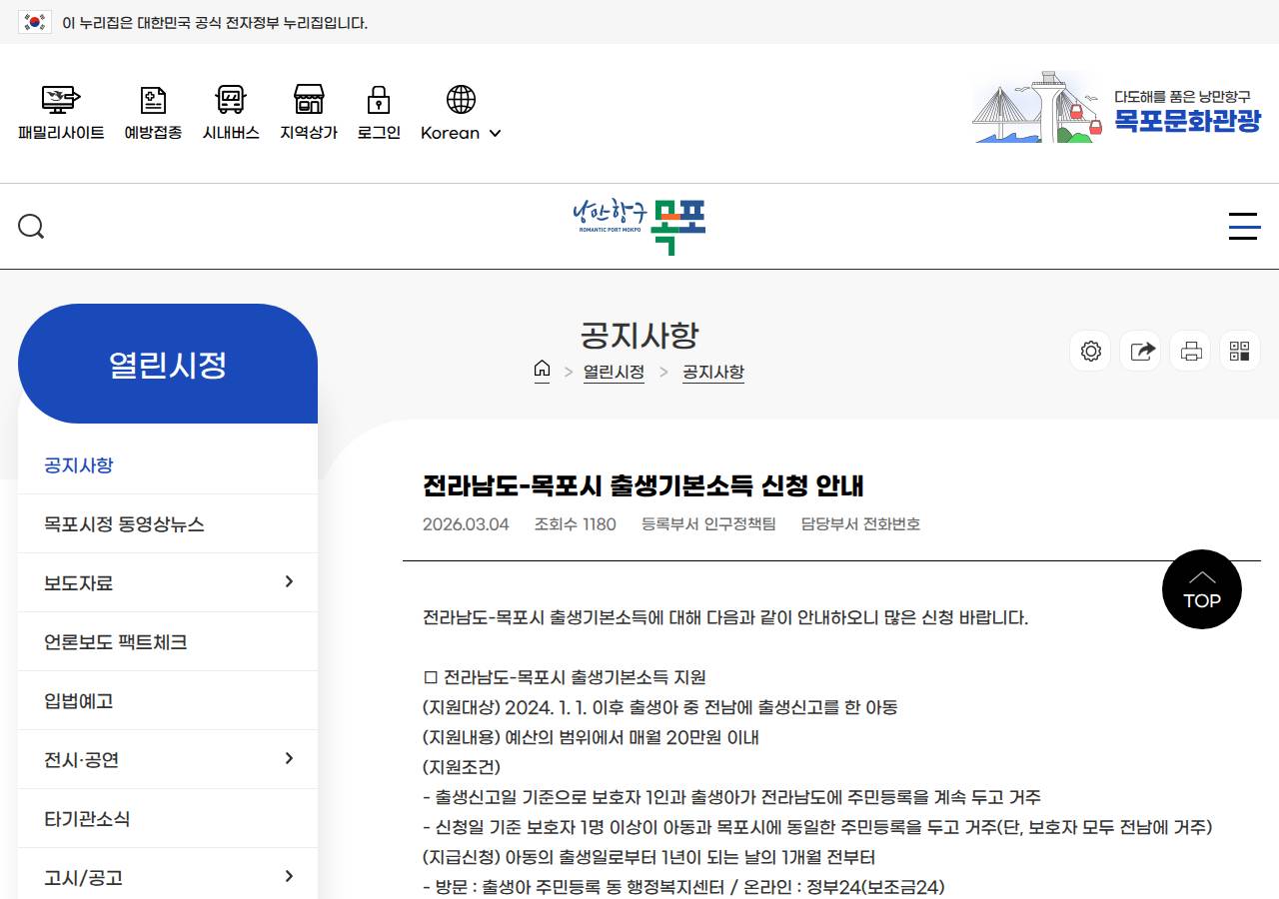The image size is (1279, 899).
Task: Click the line starting with (지원대상) 2024. 1. 1.
Action: point(660,707)
